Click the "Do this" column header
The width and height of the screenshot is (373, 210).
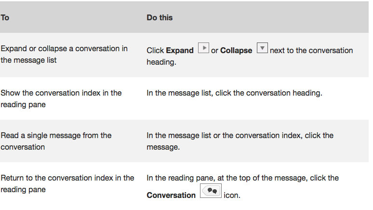(x=160, y=17)
